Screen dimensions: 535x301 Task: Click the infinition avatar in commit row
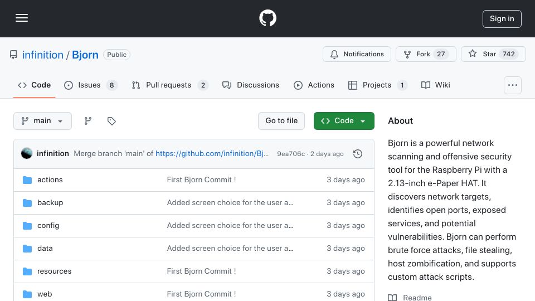click(27, 154)
